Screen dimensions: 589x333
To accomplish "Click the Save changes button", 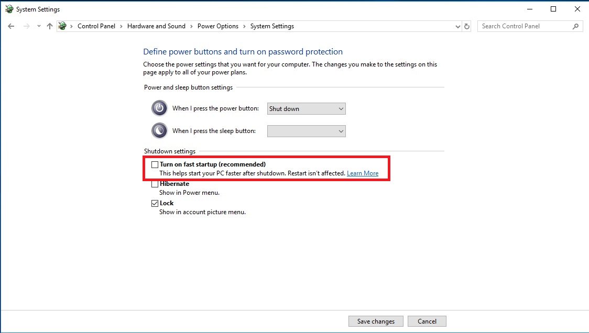I will pos(376,321).
